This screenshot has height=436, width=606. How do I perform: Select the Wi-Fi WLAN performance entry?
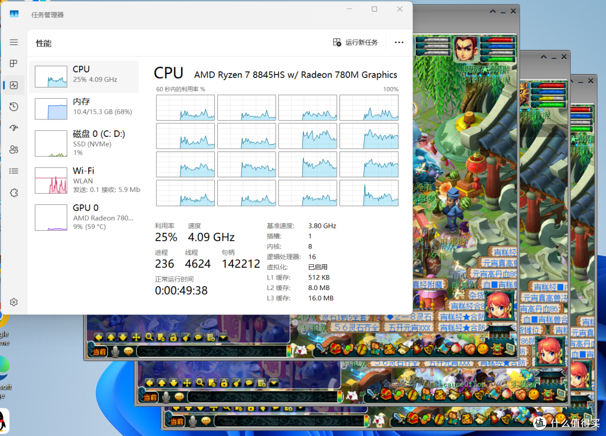[84, 180]
